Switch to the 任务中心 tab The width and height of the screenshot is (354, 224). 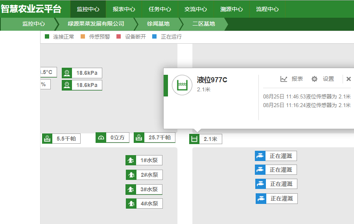pos(160,9)
